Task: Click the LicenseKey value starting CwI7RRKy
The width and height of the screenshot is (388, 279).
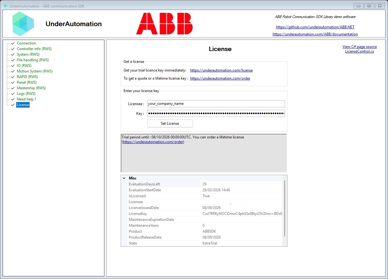Action: 242,214
